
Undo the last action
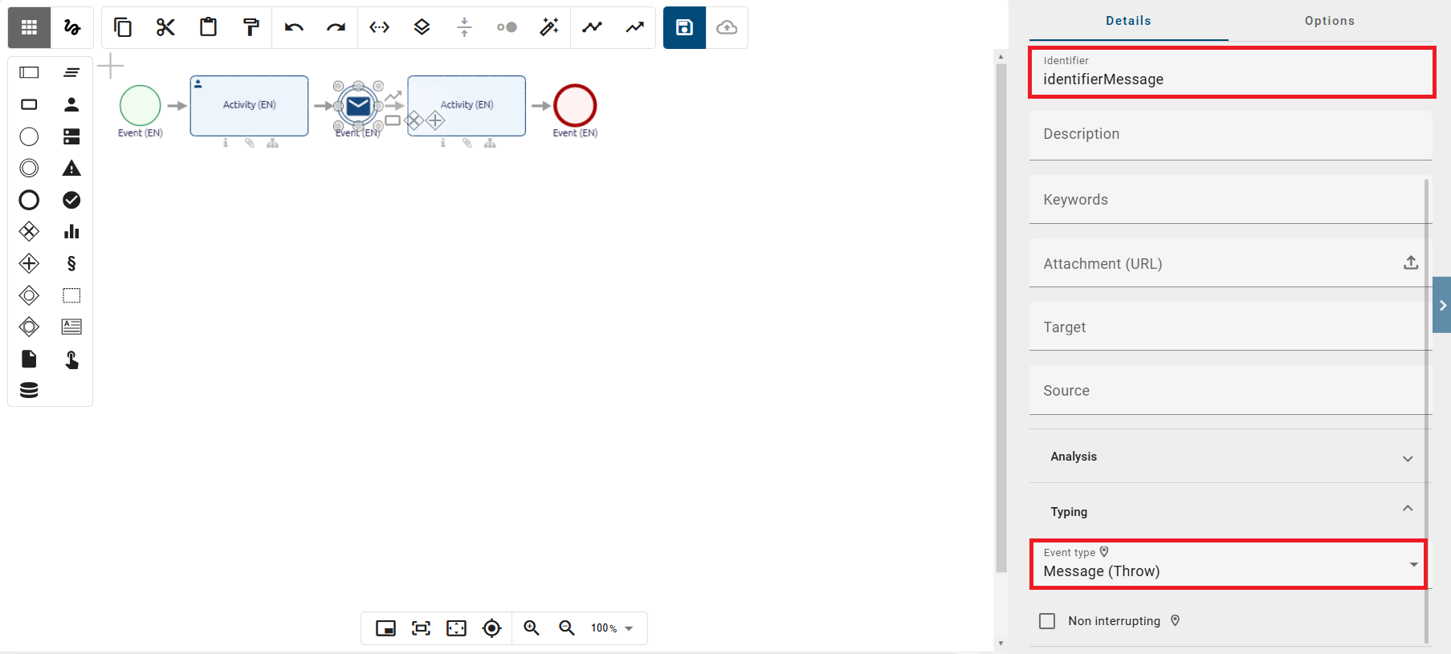pos(294,27)
